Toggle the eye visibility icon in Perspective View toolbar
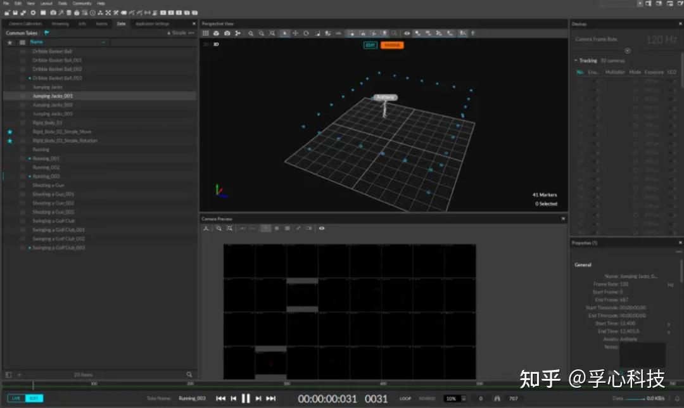The width and height of the screenshot is (684, 408). (x=407, y=33)
